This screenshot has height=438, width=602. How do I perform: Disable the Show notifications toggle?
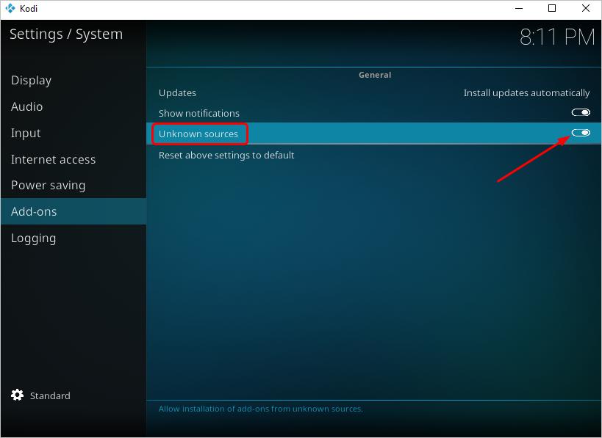581,112
